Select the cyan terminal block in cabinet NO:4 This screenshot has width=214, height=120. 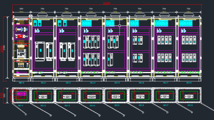(87, 23)
